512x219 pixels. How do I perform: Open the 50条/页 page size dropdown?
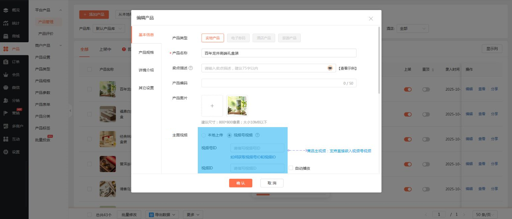pos(485,215)
